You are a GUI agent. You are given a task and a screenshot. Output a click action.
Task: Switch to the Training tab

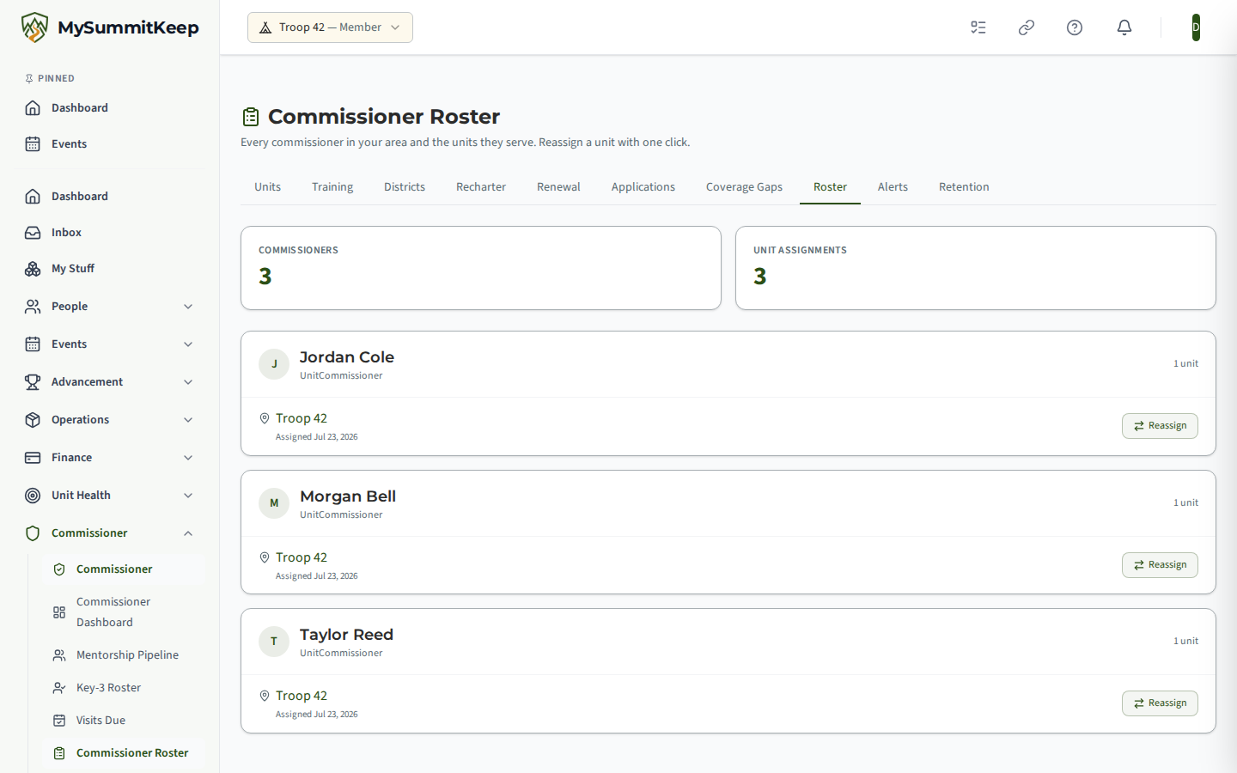pos(332,187)
